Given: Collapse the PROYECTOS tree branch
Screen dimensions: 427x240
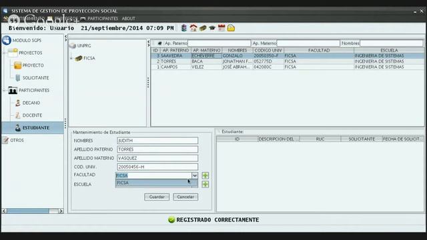Looking at the screenshot, I should pyautogui.click(x=4, y=53).
